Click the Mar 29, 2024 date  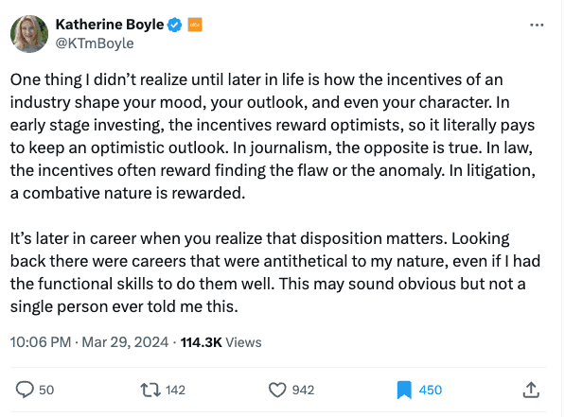[125, 342]
